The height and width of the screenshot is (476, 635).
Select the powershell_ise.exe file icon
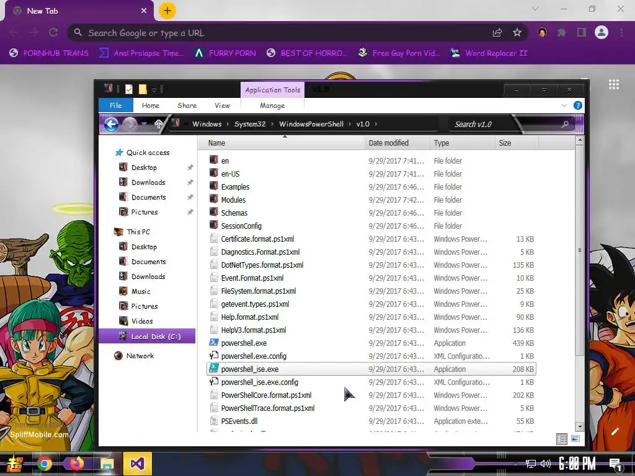click(x=214, y=369)
